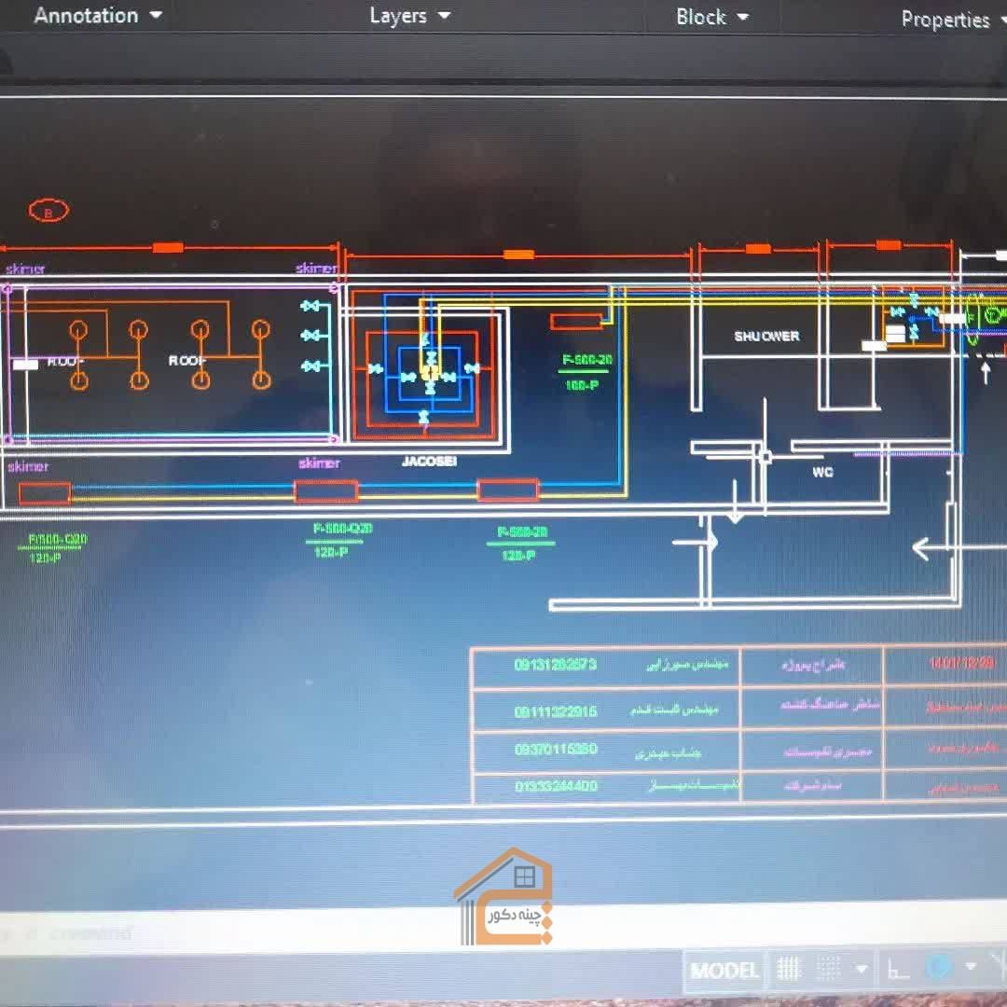Image resolution: width=1007 pixels, height=1007 pixels.
Task: Open the Properties panel flyout
Action: pyautogui.click(x=945, y=20)
